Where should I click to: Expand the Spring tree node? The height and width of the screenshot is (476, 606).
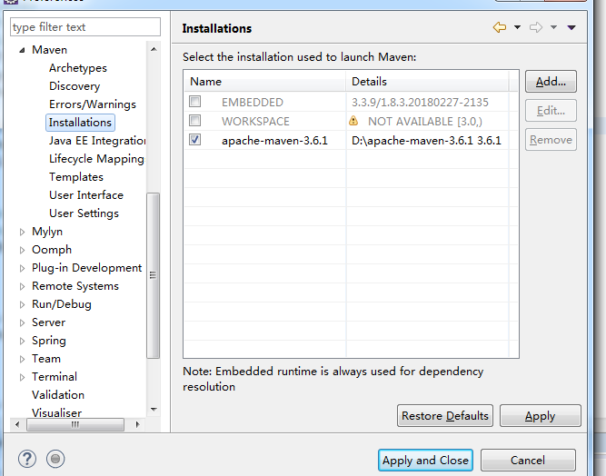pos(23,341)
